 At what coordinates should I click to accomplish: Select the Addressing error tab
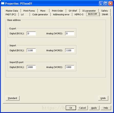coord(61,14)
